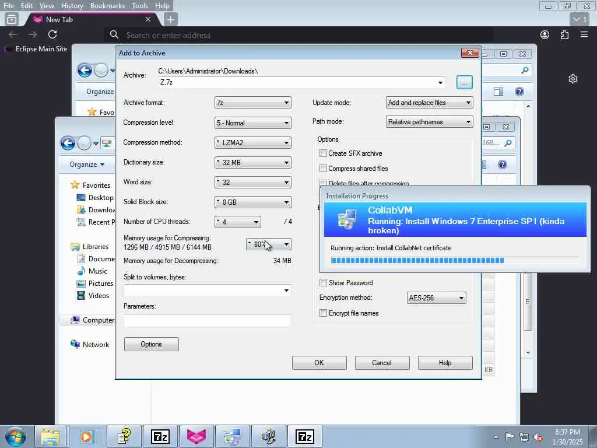Open Solid Block size dropdown
The height and width of the screenshot is (448, 597).
click(253, 202)
